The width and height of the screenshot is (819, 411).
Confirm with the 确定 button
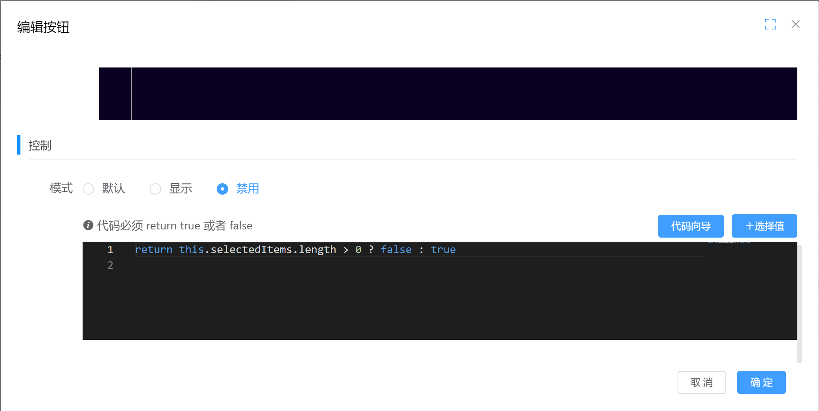coord(761,382)
